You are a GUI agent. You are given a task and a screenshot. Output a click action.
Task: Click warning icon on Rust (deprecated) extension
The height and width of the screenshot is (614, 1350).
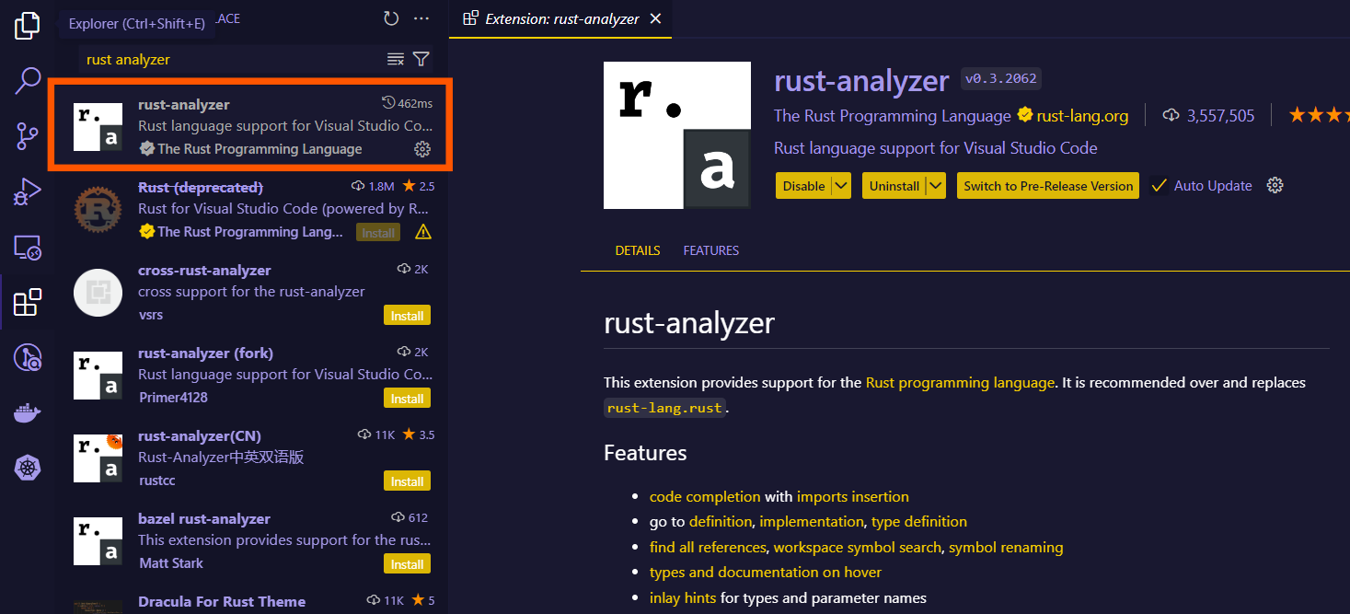[423, 232]
